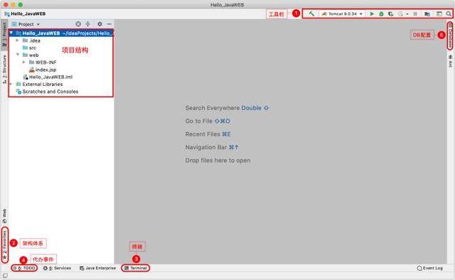
Task: Click the tool window toggle icon in the status bar corner
Action: coord(5,276)
